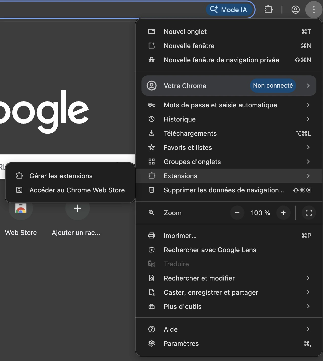Image resolution: width=323 pixels, height=361 pixels.
Task: Click the Mode IA button
Action: 229,10
